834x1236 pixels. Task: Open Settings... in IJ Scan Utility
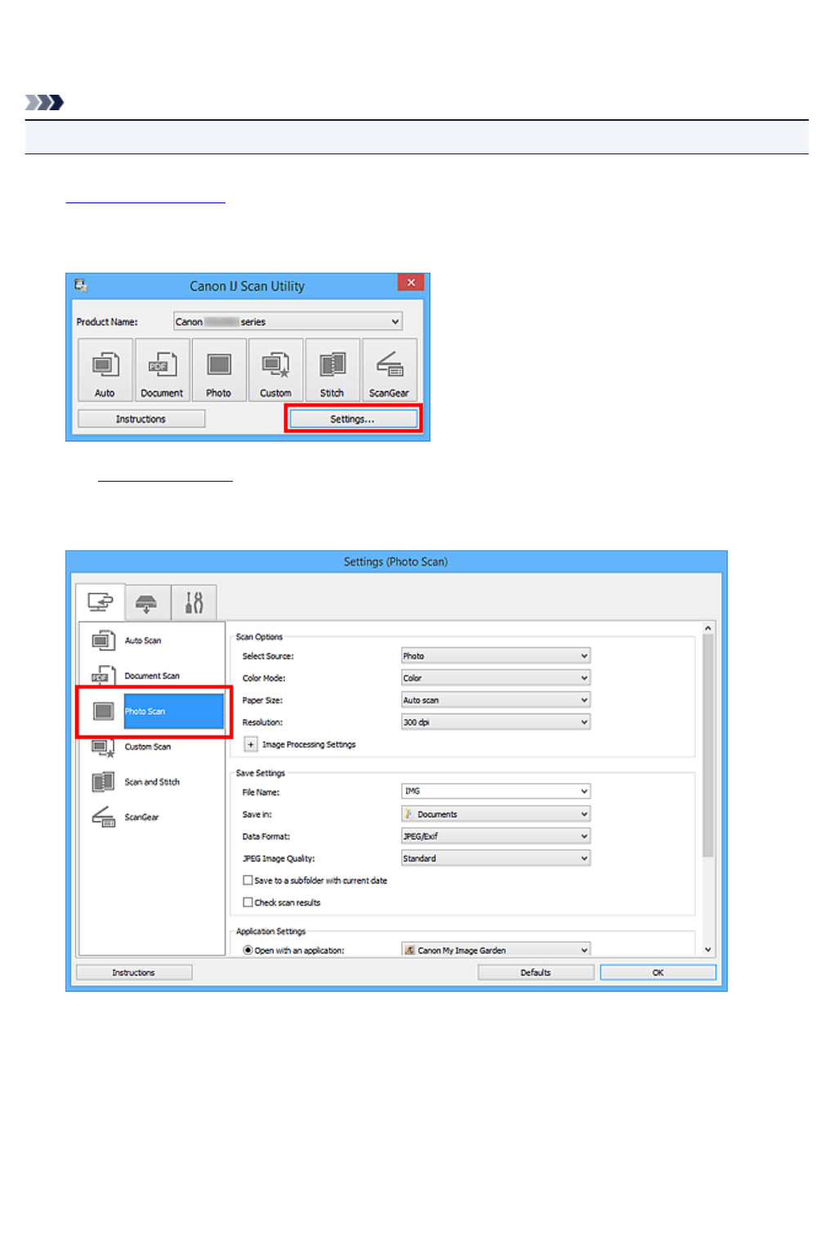coord(353,419)
